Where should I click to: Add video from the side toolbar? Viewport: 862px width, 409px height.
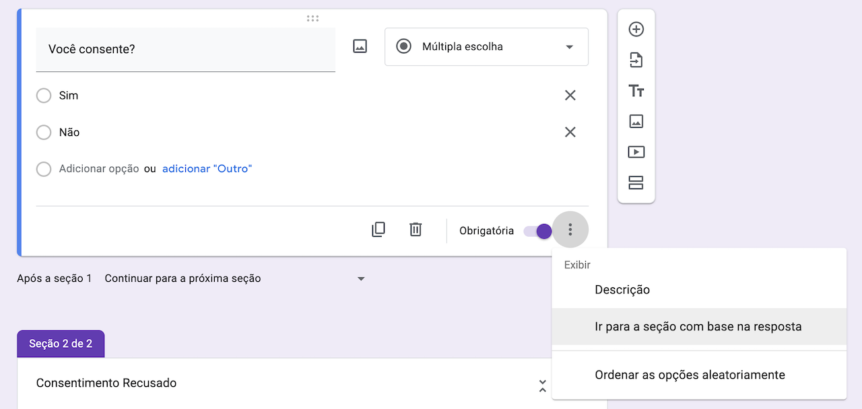pyautogui.click(x=636, y=152)
